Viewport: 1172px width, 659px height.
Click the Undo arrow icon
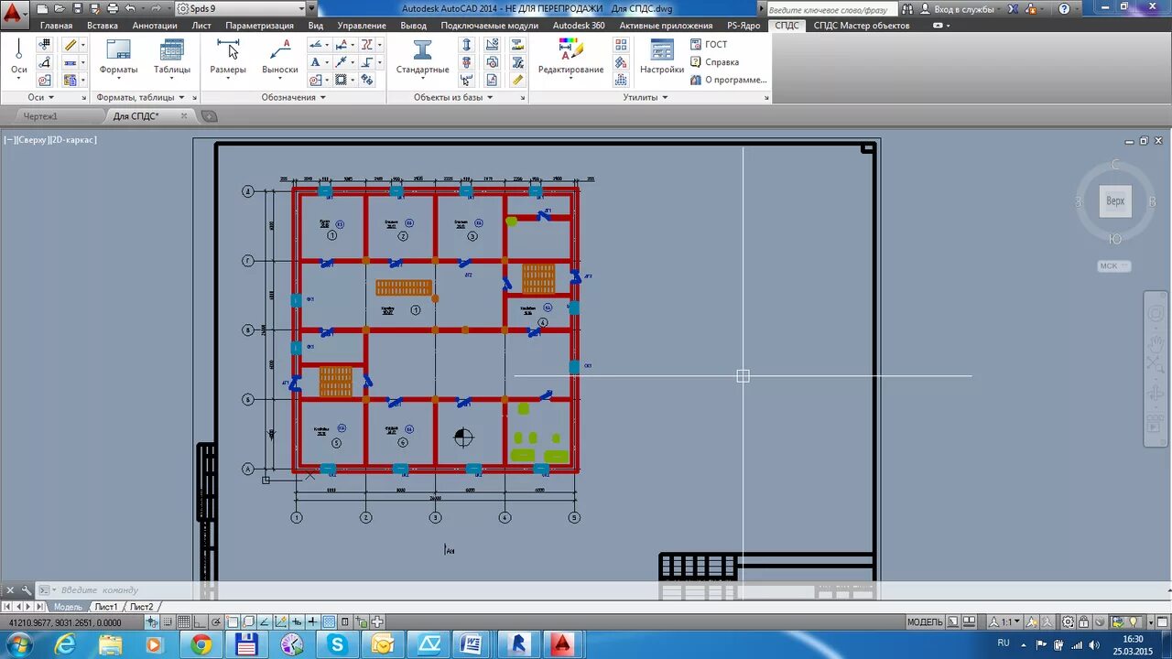[x=130, y=8]
